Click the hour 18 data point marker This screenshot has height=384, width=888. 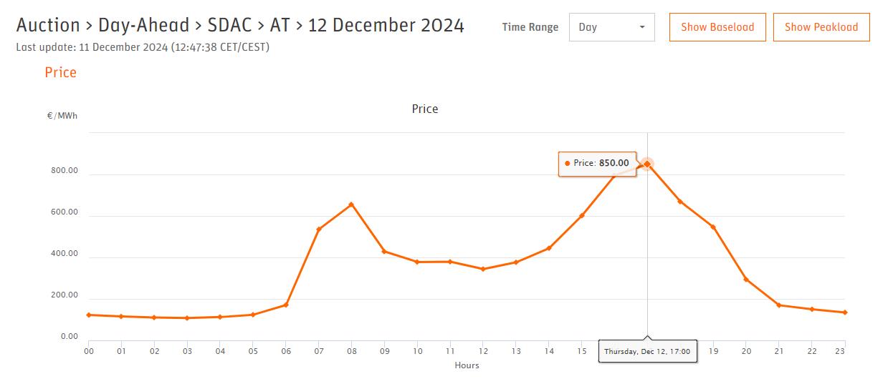click(x=680, y=202)
